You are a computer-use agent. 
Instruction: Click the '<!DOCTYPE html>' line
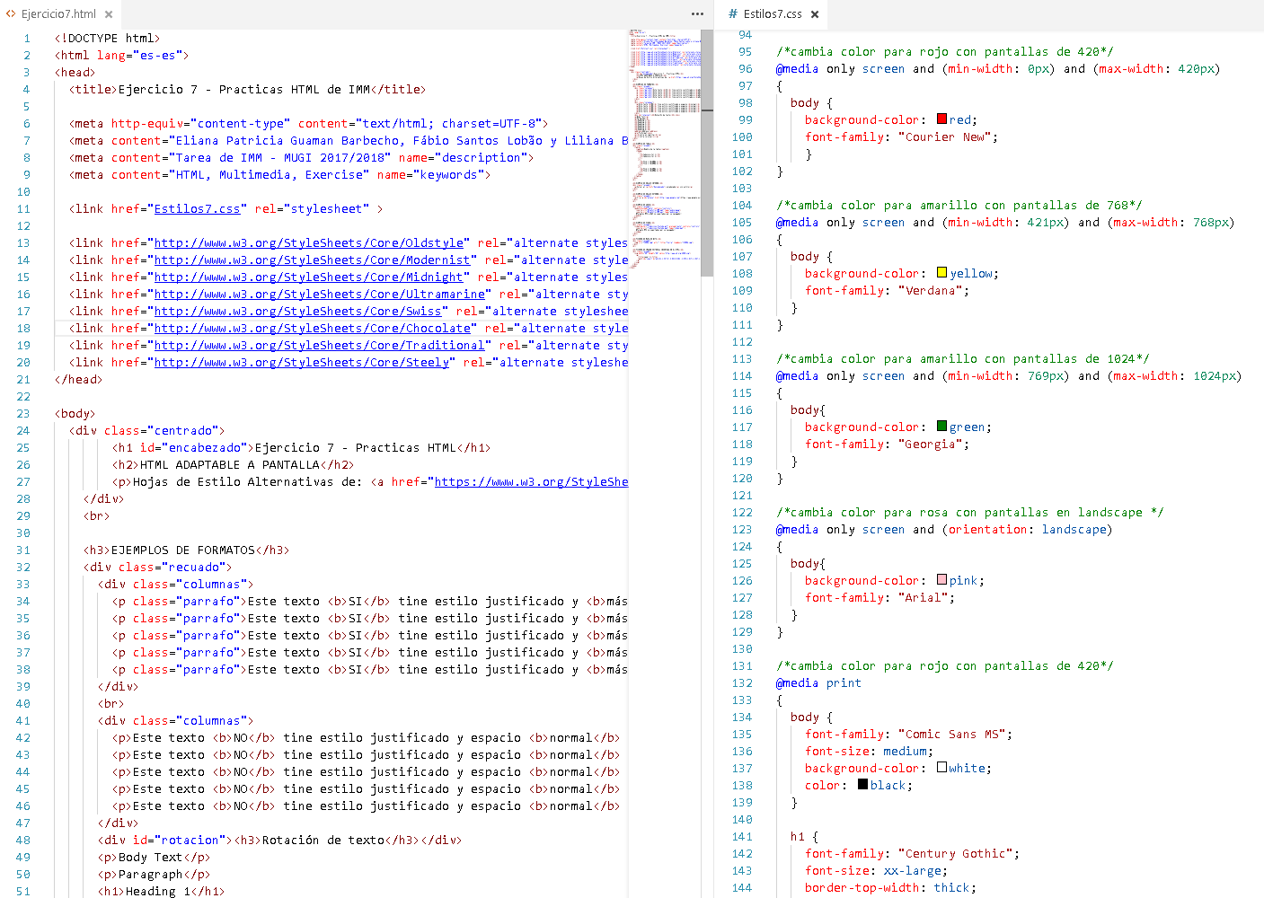pyautogui.click(x=107, y=39)
